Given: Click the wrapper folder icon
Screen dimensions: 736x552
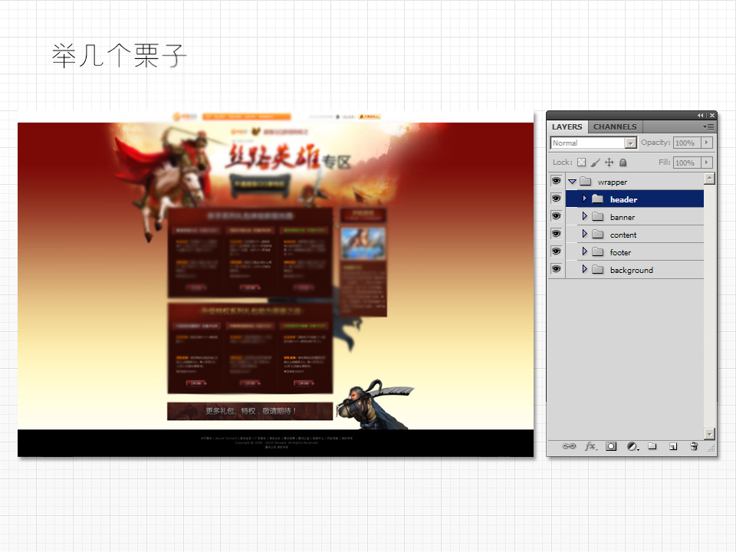Looking at the screenshot, I should click(585, 181).
